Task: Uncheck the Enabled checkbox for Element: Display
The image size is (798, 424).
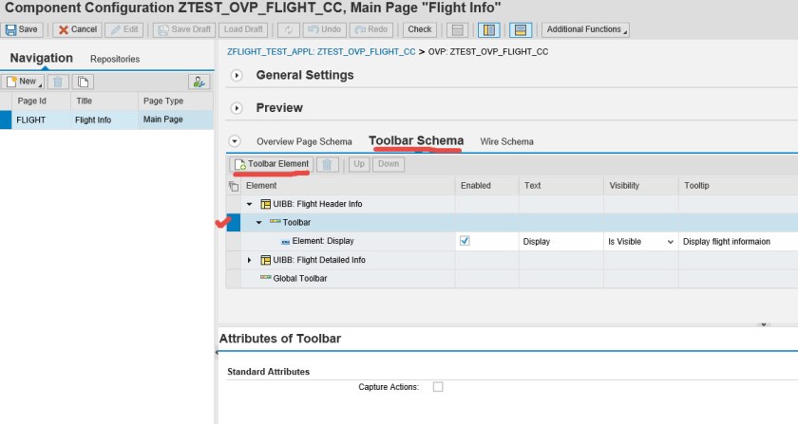Action: pos(465,241)
